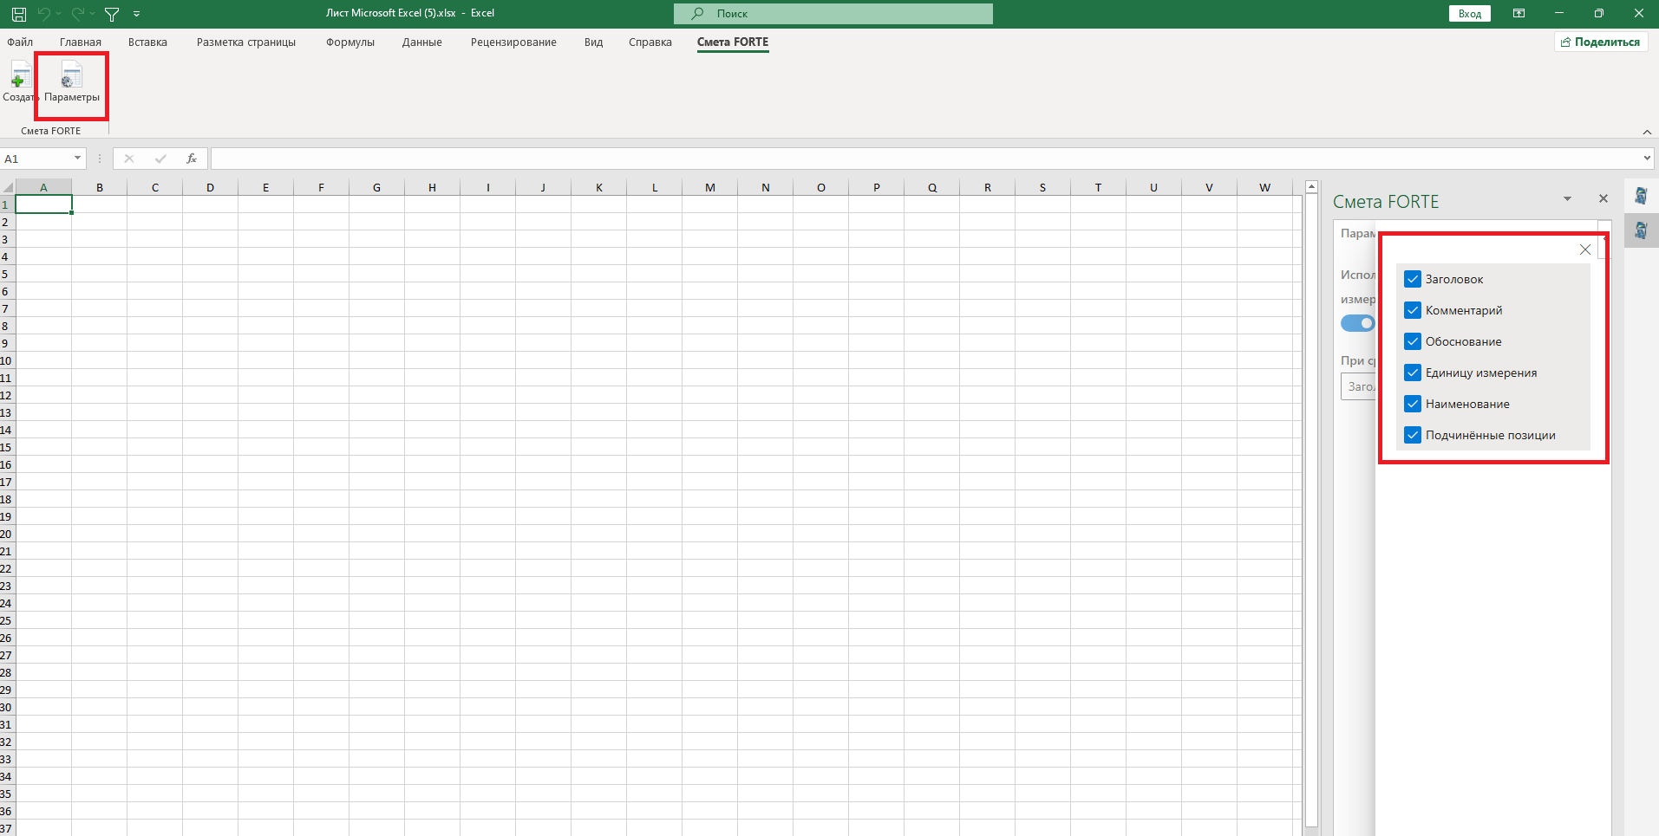This screenshot has width=1659, height=836.
Task: Select the first Смета FORTE sidebar icon
Action: click(1641, 196)
